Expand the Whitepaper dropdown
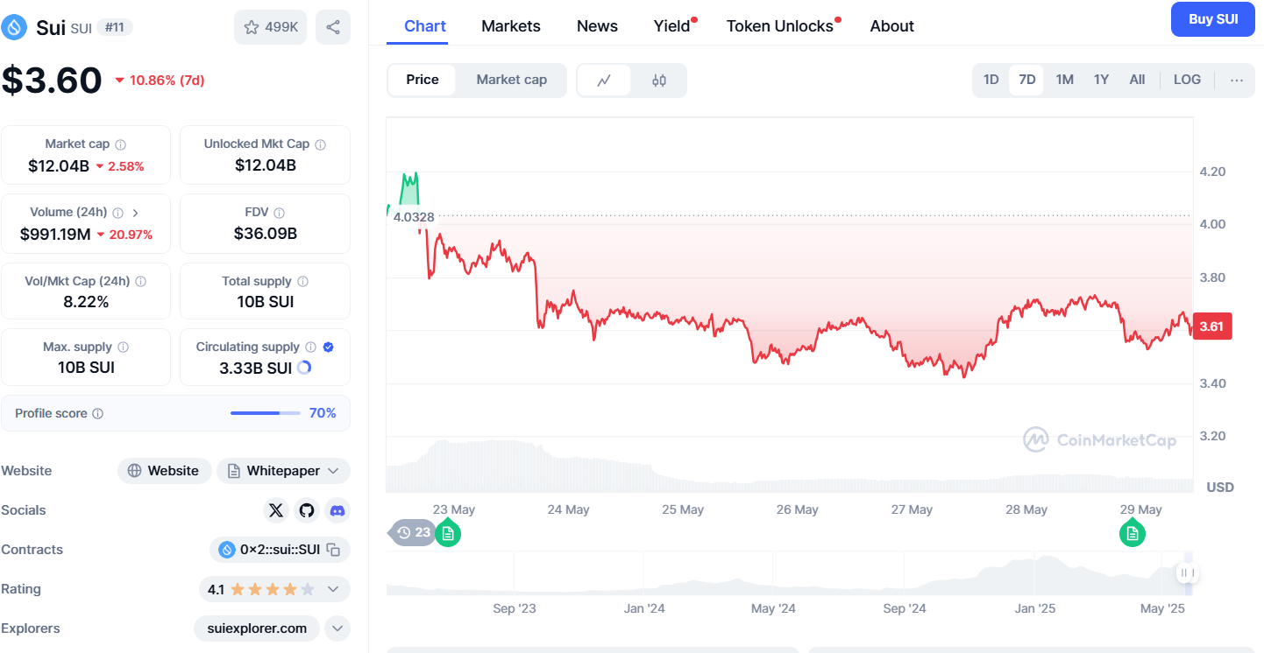This screenshot has width=1264, height=653. [333, 471]
